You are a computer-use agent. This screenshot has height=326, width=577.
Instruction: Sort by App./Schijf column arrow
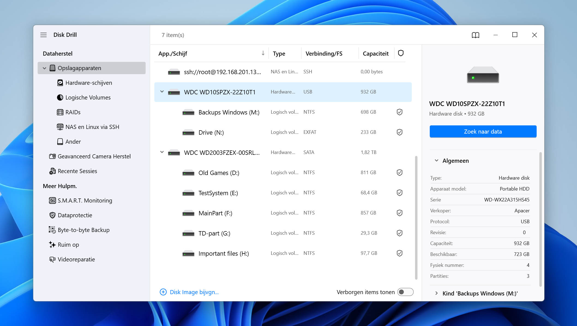point(263,53)
